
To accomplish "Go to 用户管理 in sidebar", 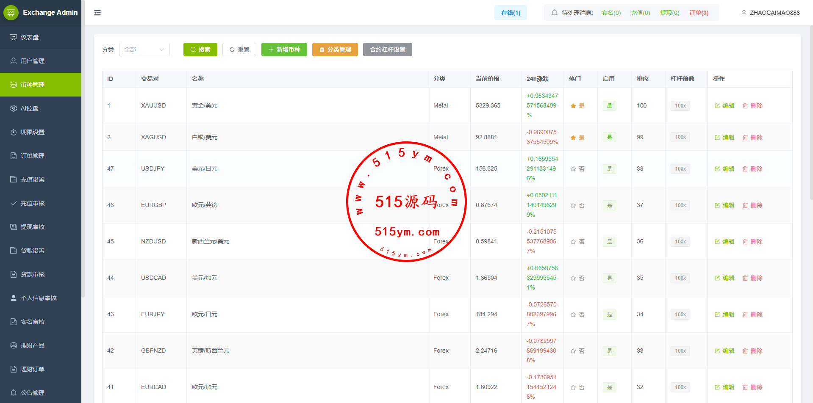I will pos(33,61).
